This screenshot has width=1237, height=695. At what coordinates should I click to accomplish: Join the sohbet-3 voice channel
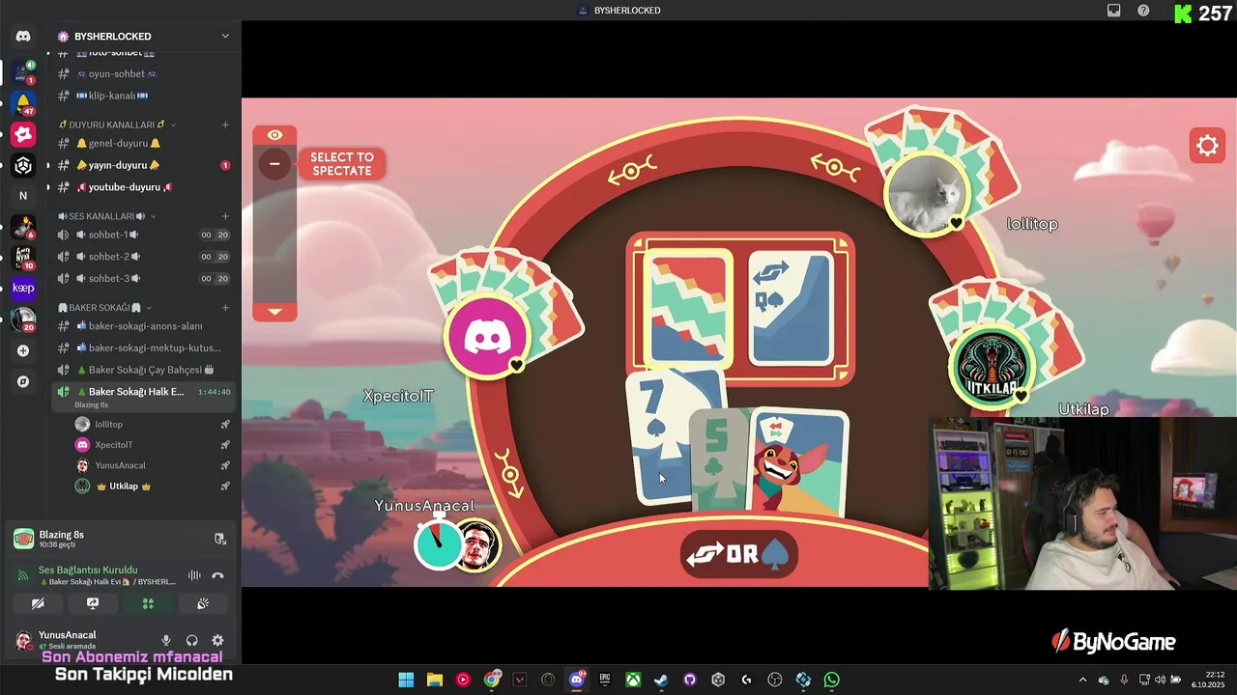coord(143,278)
